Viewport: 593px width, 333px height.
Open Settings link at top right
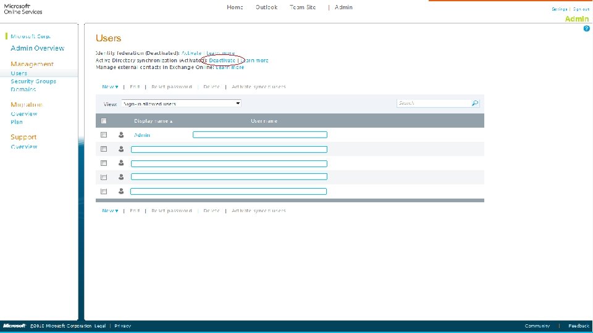pyautogui.click(x=560, y=9)
